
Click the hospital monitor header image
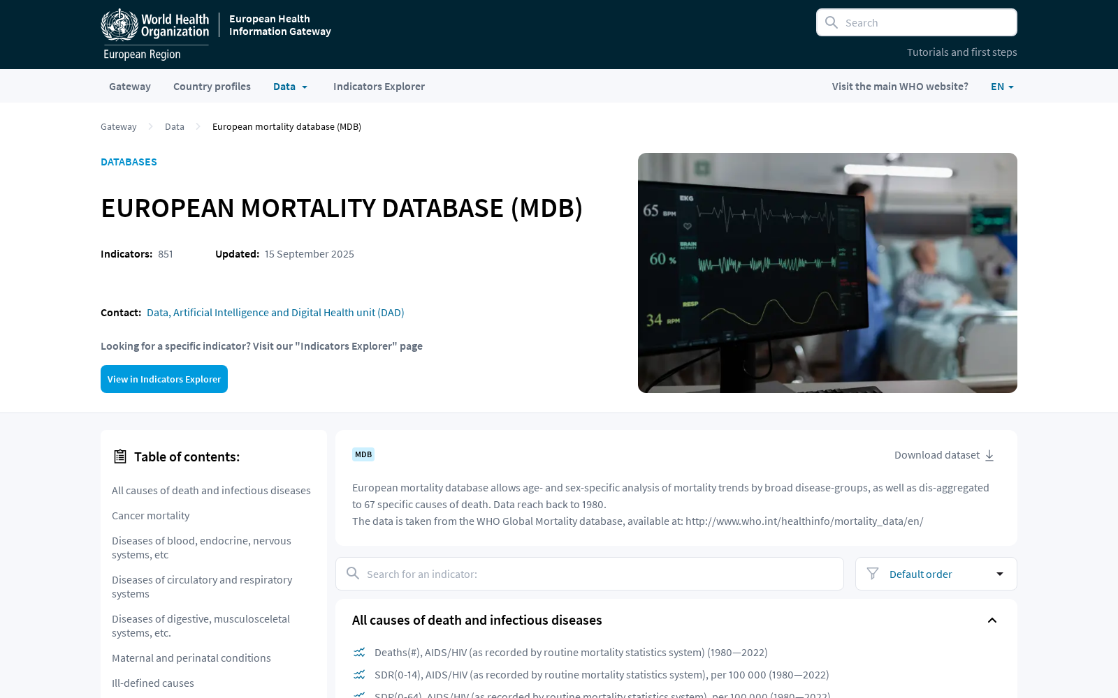coord(827,273)
